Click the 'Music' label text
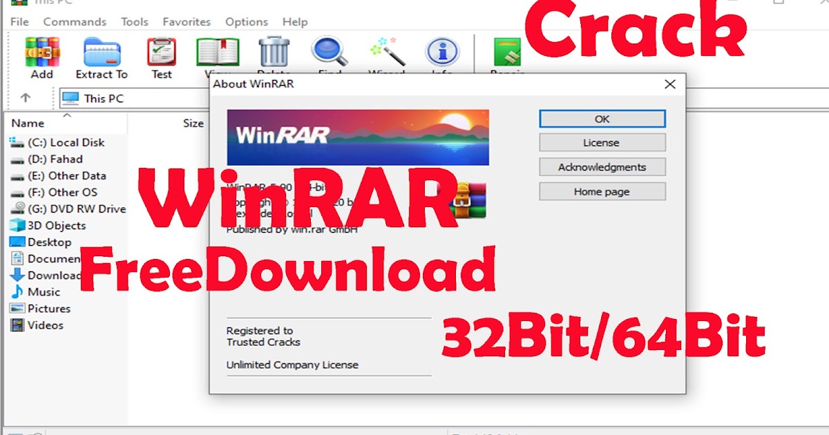Screen dimensions: 829x435 click(44, 291)
